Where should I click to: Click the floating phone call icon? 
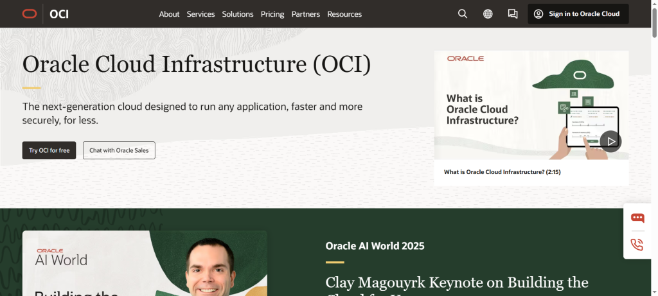(x=637, y=245)
